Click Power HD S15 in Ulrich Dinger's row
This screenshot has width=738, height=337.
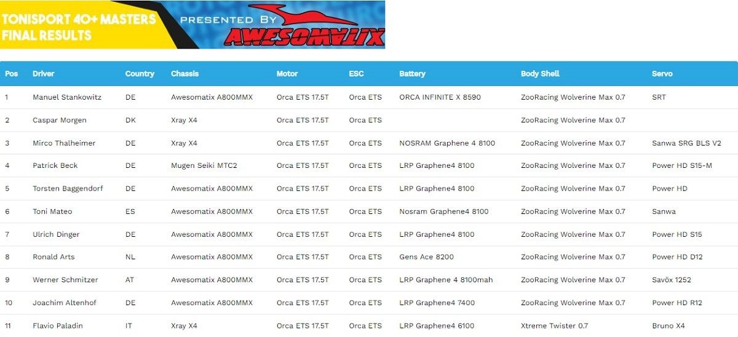(x=676, y=234)
